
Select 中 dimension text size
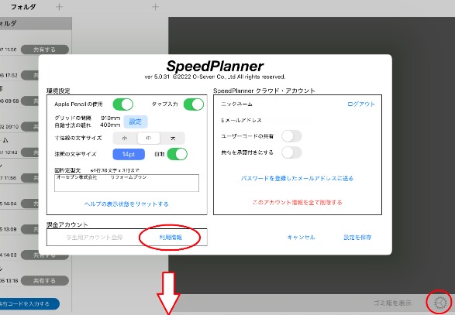149,139
